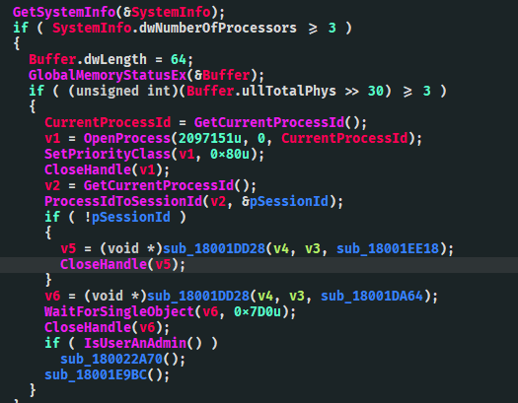Viewport: 518px width, 403px height.
Task: Select the GlobalMemoryStatusEx function call
Action: tap(108, 76)
